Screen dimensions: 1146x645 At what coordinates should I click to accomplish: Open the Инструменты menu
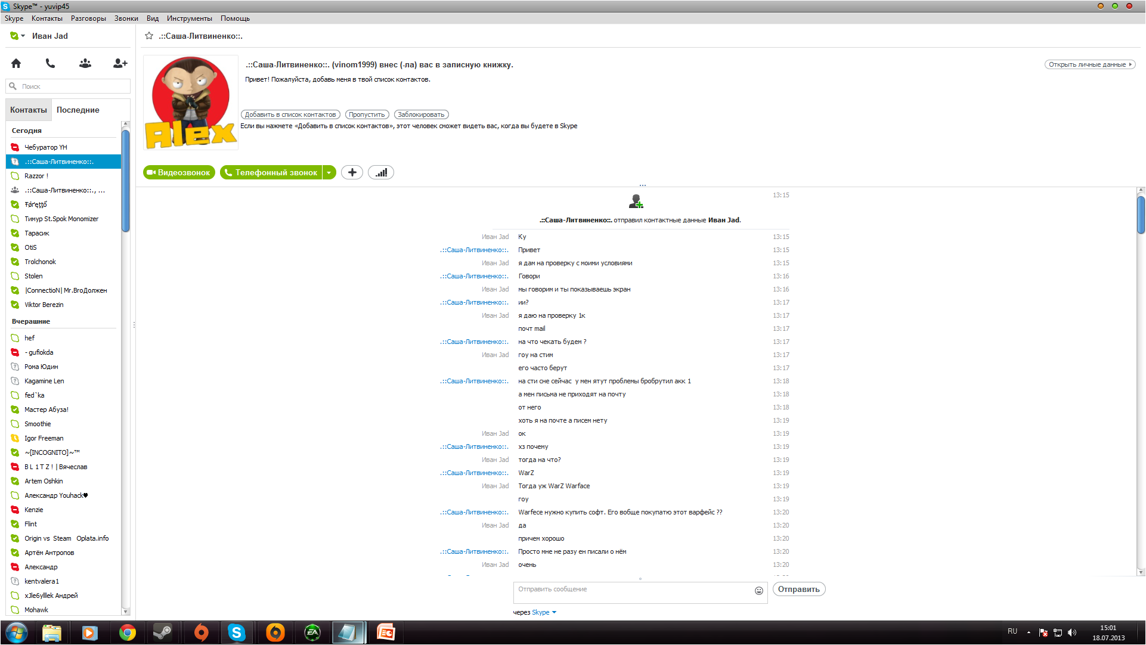tap(189, 18)
